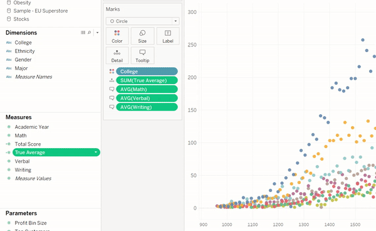The height and width of the screenshot is (231, 376).
Task: Open the True Average field dropdown arrow
Action: 96,153
